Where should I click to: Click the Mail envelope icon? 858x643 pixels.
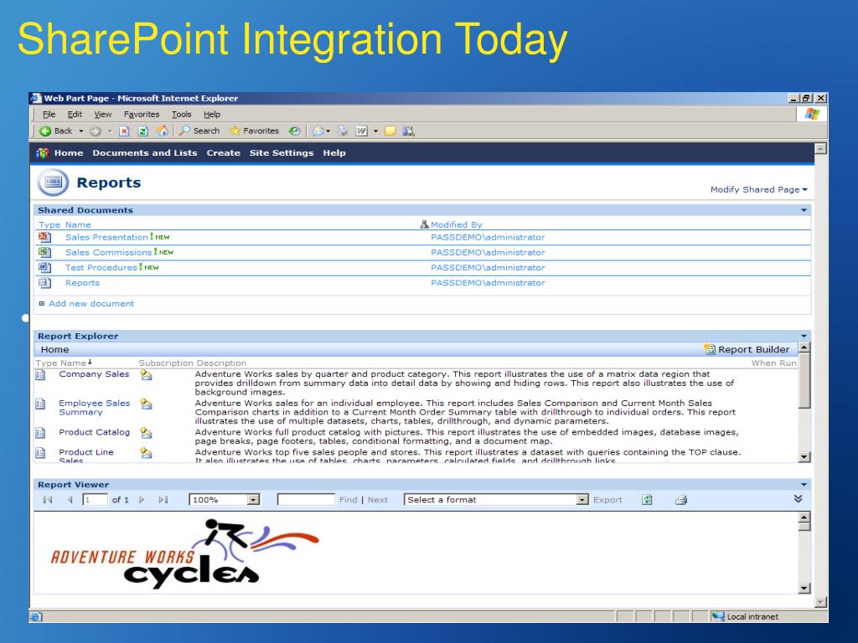318,131
